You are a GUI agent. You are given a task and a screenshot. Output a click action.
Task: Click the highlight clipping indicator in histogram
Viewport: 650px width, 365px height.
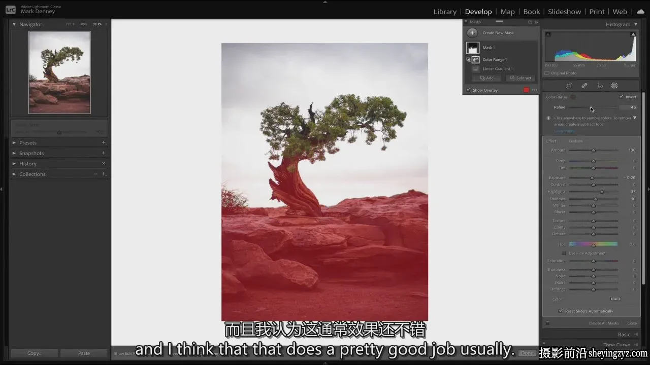633,34
